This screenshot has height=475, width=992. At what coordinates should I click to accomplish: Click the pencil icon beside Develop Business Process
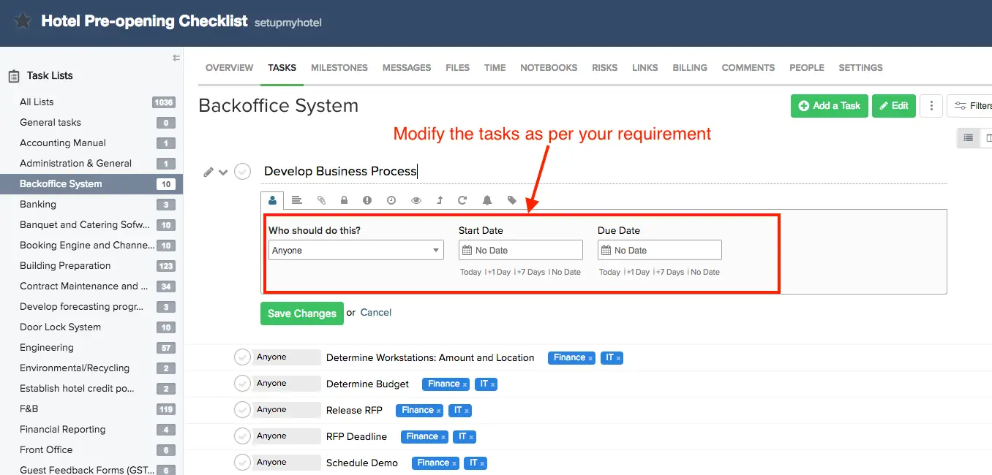pyautogui.click(x=208, y=172)
